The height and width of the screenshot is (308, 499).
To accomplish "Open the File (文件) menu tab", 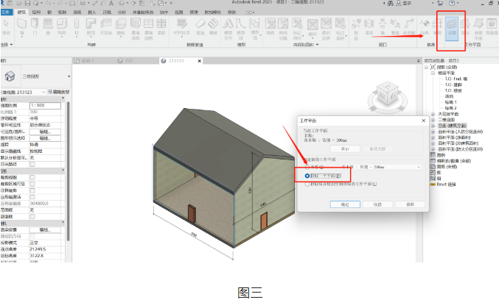I will (6, 12).
